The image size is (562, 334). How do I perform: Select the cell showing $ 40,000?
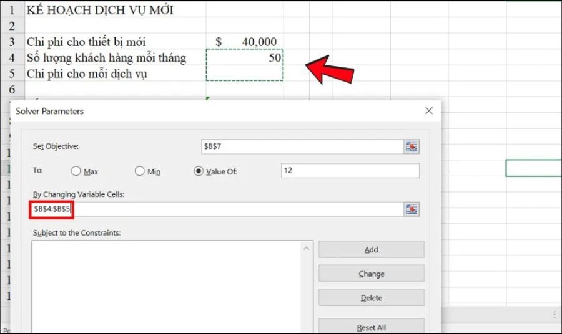[244, 42]
